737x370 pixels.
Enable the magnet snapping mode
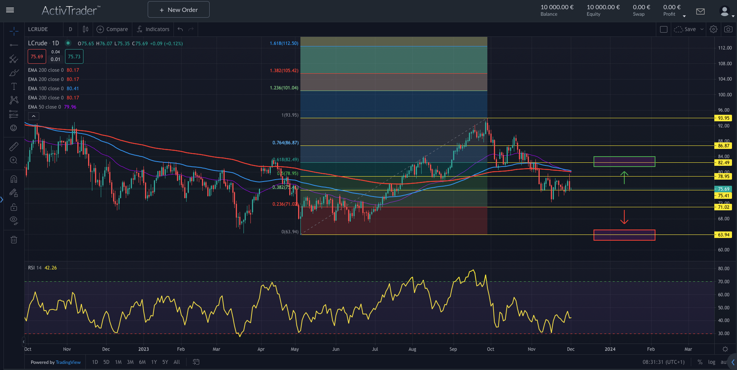14,179
